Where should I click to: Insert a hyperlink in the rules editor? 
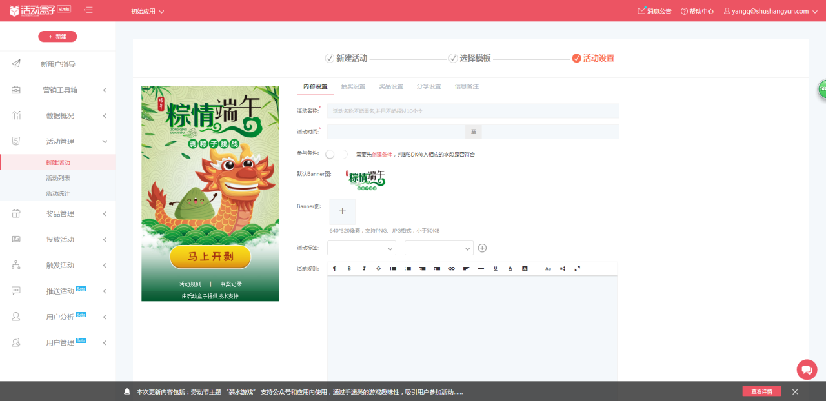(x=452, y=268)
